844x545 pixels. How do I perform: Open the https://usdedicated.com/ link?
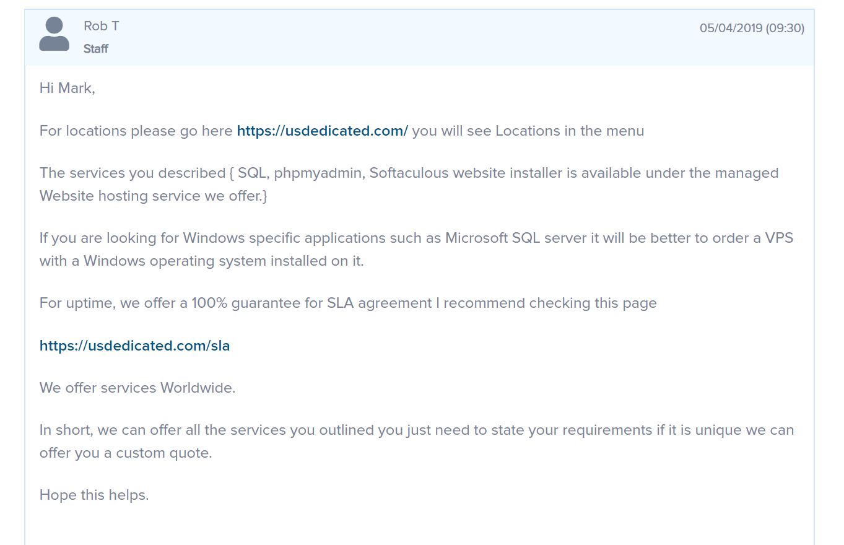(322, 131)
